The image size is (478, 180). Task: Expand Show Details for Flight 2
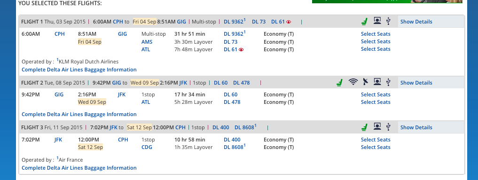[x=416, y=83]
